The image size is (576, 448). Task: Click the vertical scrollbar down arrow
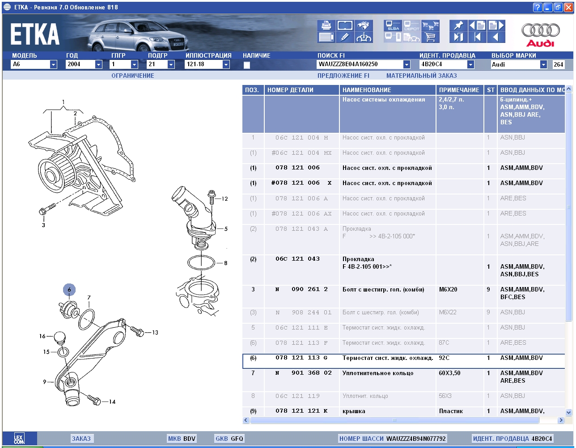569,412
